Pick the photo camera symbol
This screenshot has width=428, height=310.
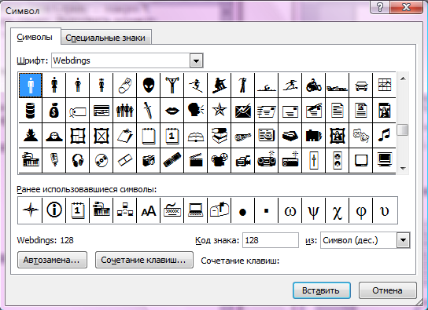point(149,160)
